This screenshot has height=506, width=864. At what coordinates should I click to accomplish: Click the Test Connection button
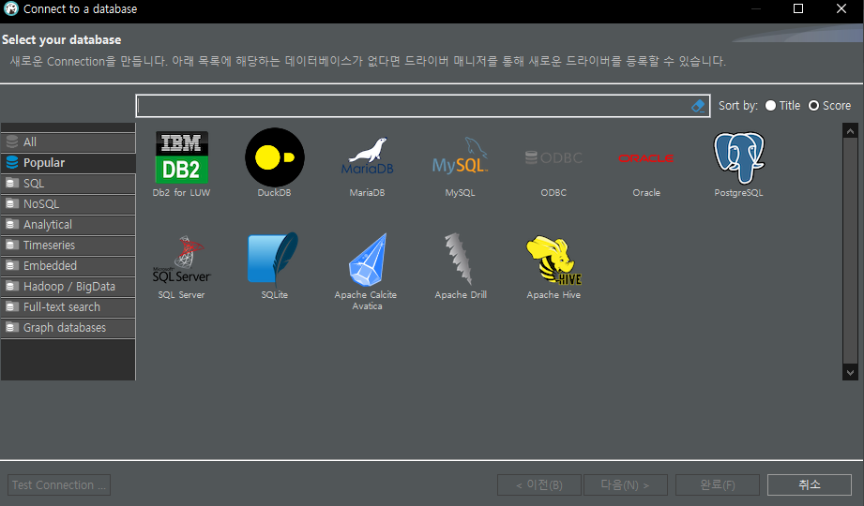click(59, 485)
